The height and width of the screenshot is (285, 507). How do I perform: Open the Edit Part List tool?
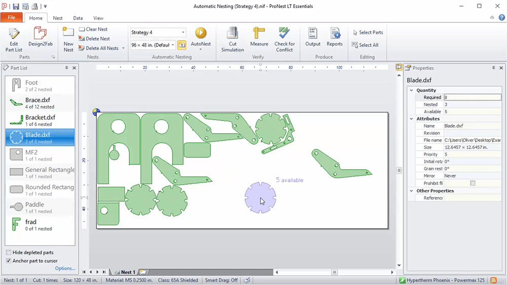click(14, 39)
